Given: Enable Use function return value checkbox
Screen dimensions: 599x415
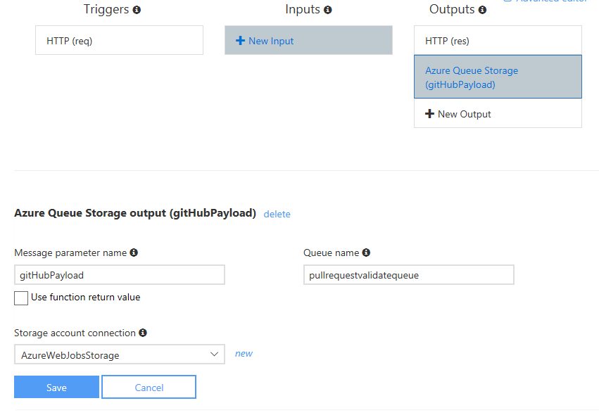Looking at the screenshot, I should click(x=21, y=298).
